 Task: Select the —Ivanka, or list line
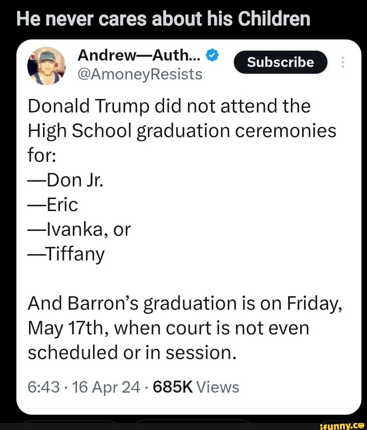(x=79, y=229)
